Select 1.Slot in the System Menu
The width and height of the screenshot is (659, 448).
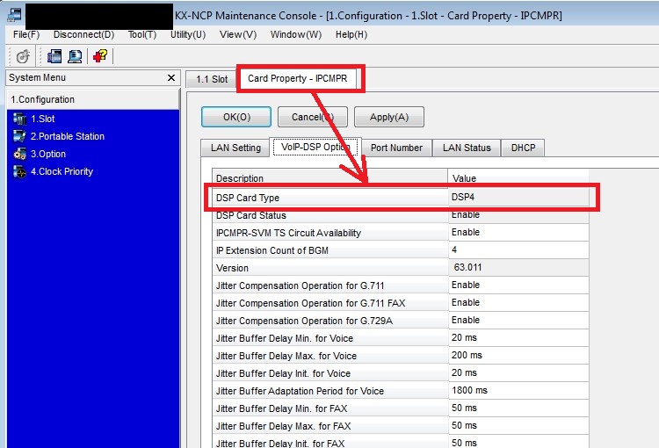click(42, 119)
